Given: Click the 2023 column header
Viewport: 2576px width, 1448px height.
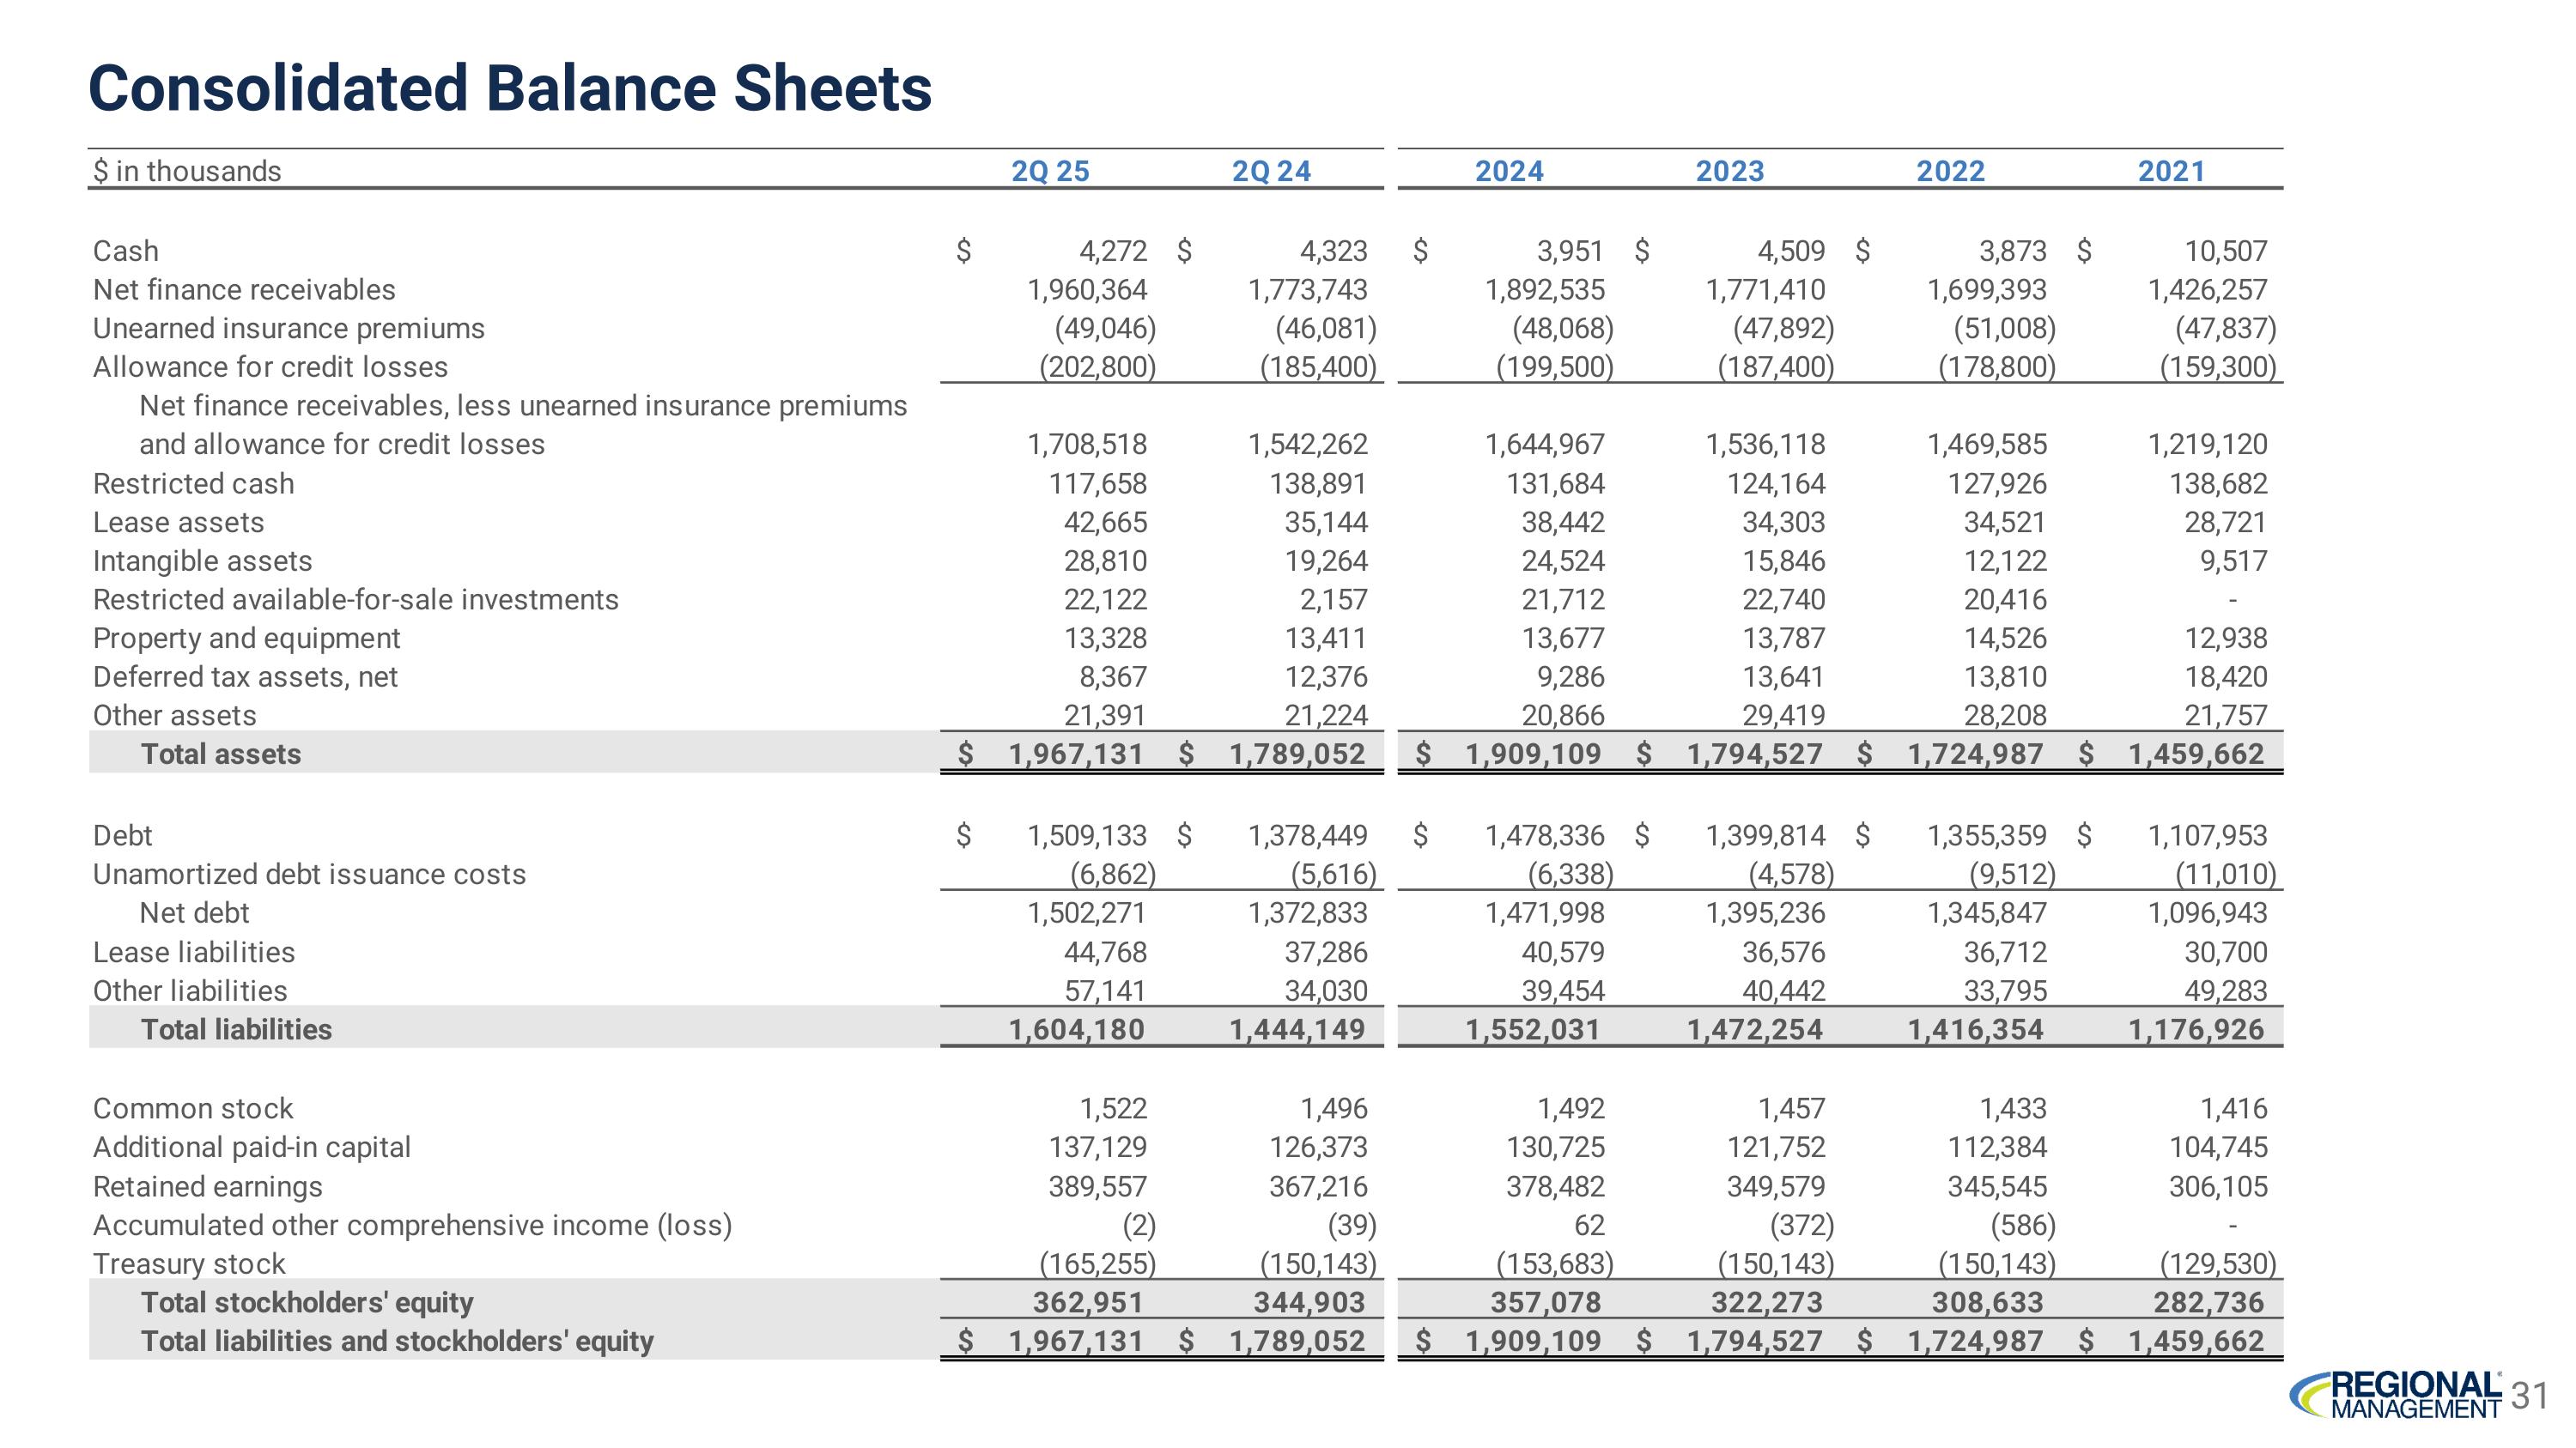Looking at the screenshot, I should pos(1730,171).
